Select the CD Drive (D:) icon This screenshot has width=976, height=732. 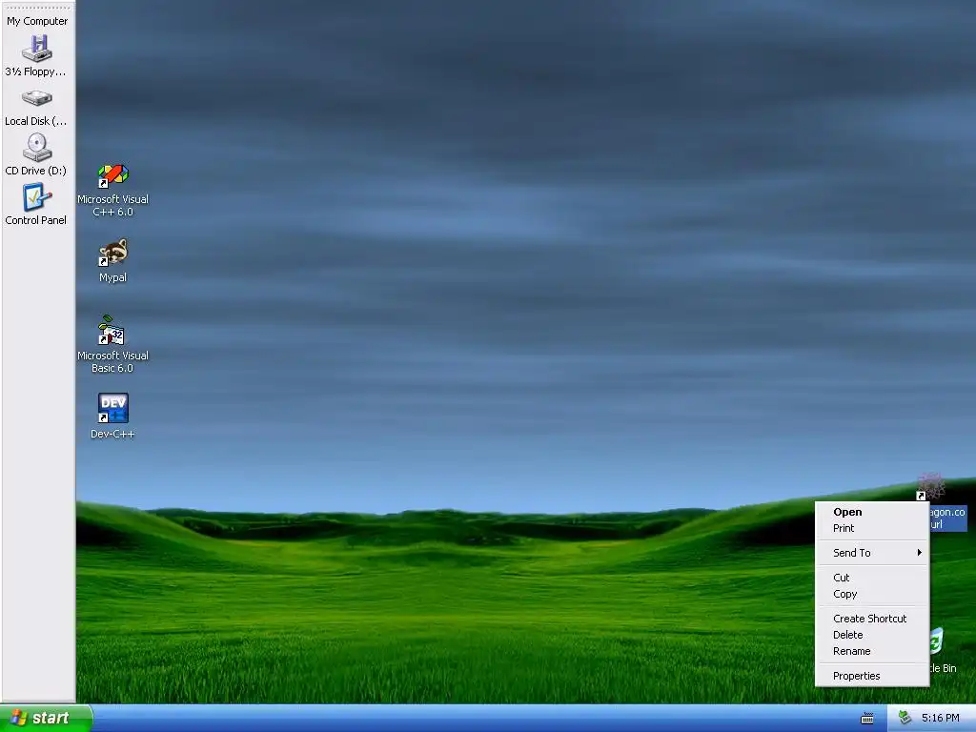37,148
